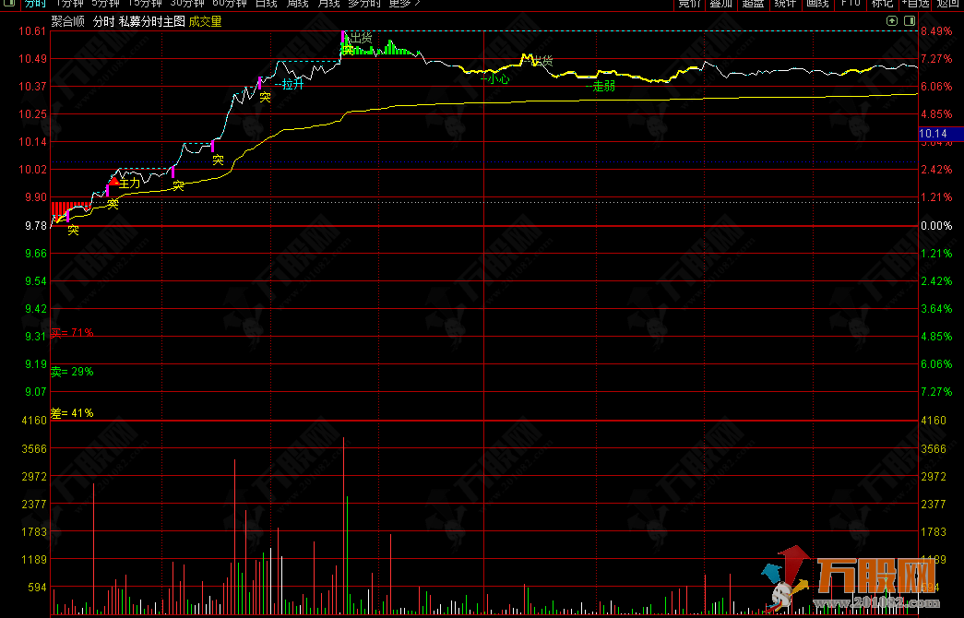Switch to 日线 daily chart
Screen dimensions: 964x618
(266, 4)
